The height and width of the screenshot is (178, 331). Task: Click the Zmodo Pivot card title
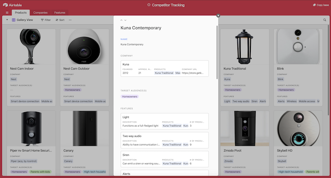pyautogui.click(x=233, y=150)
